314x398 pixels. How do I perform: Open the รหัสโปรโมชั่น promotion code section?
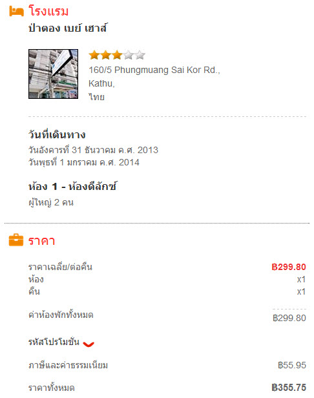(54, 342)
